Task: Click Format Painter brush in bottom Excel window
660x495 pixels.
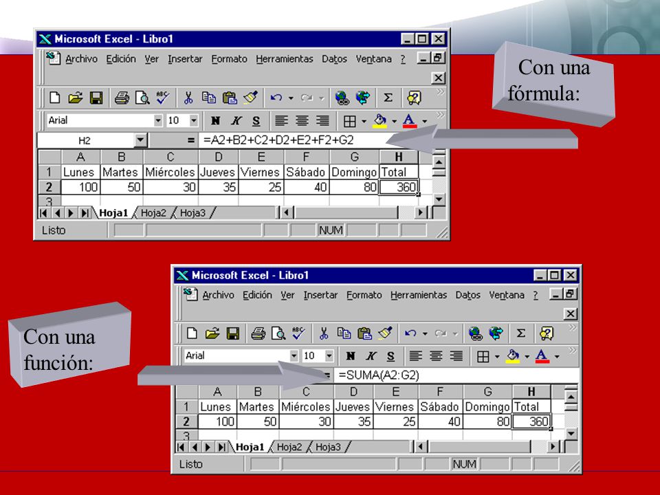Action: 385,333
